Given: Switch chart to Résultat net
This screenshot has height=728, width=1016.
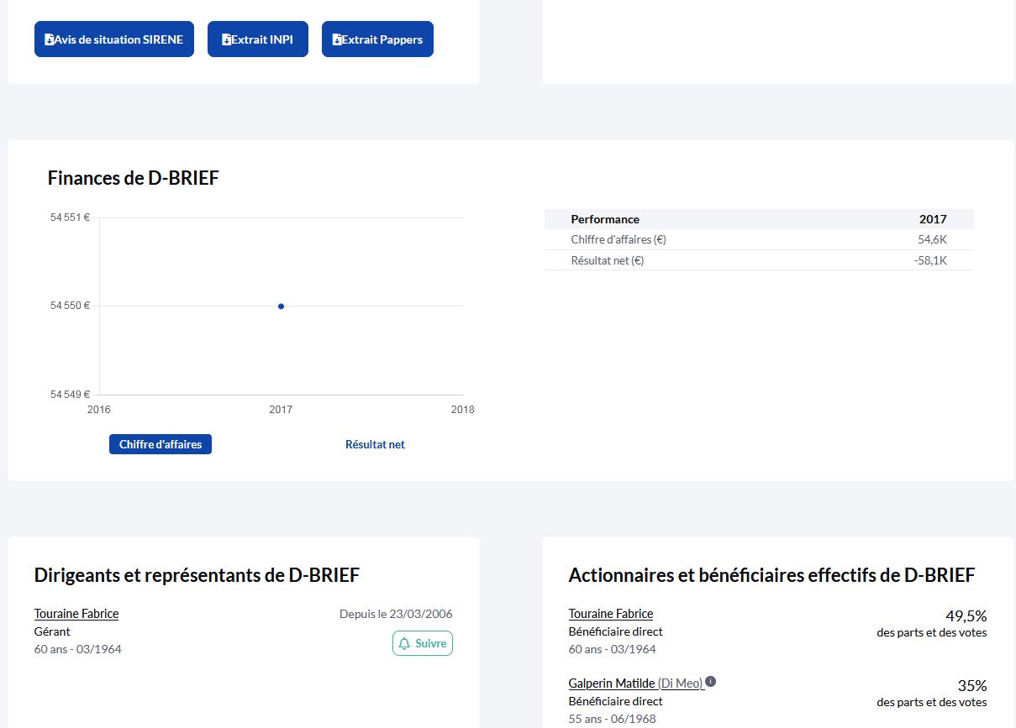Looking at the screenshot, I should (x=375, y=444).
